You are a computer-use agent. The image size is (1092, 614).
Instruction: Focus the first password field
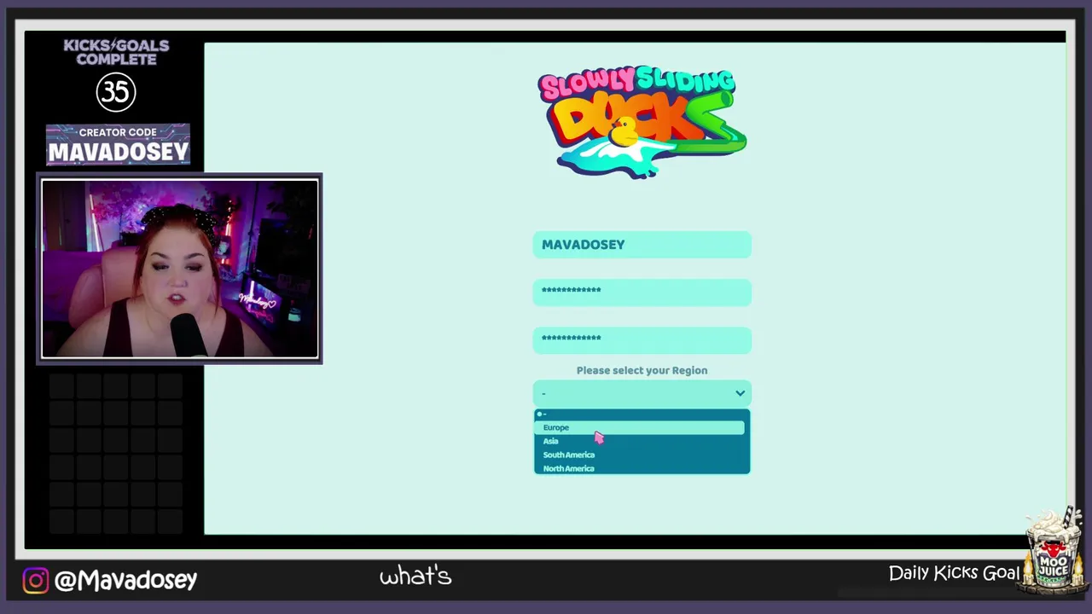coord(642,291)
